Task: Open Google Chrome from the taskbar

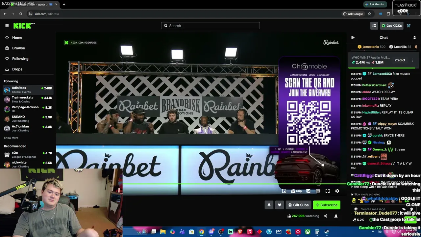Action: pyautogui.click(x=201, y=232)
